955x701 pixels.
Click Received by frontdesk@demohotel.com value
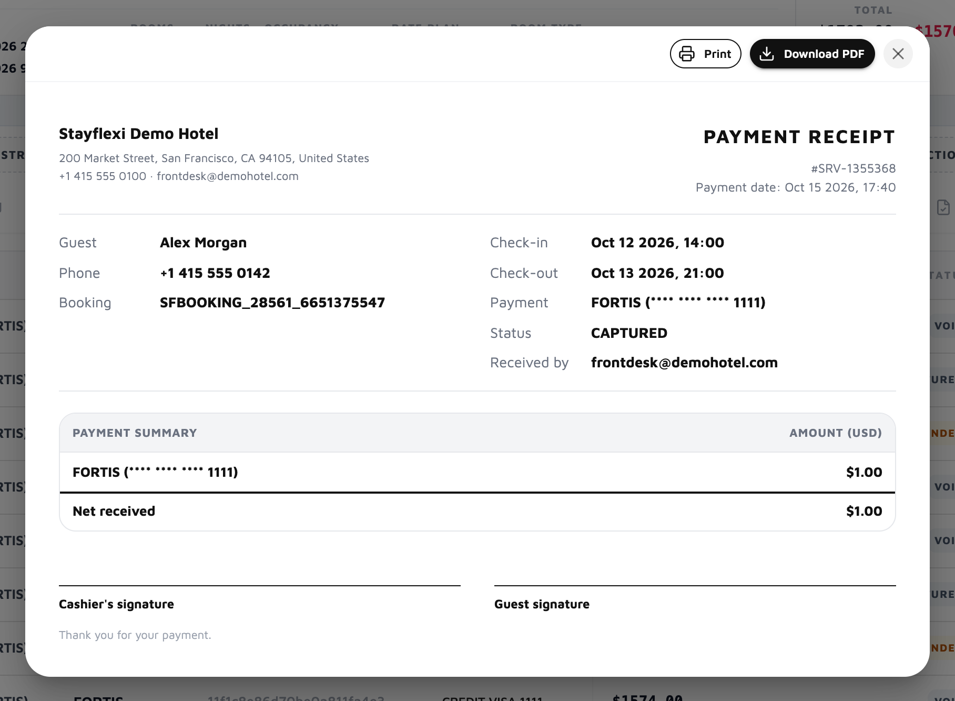click(x=684, y=363)
